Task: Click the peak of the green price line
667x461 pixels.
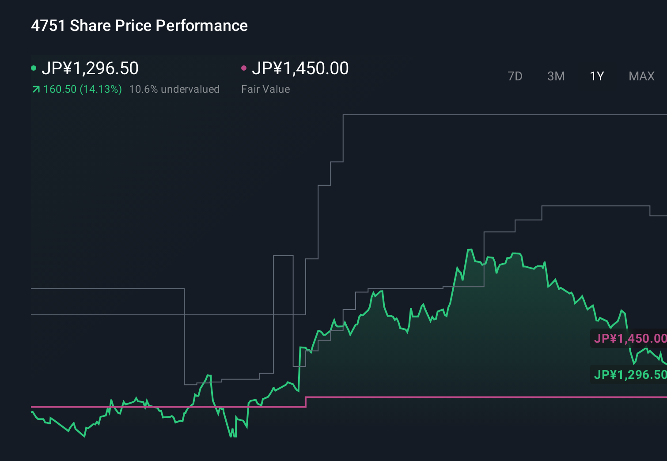Action: click(470, 249)
